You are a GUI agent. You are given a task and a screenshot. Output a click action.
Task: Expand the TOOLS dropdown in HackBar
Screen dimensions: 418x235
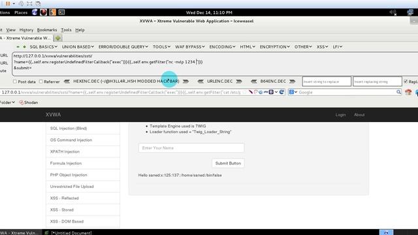click(x=161, y=47)
